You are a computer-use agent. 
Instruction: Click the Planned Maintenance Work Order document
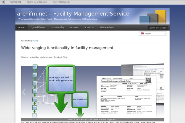[x=126, y=97]
